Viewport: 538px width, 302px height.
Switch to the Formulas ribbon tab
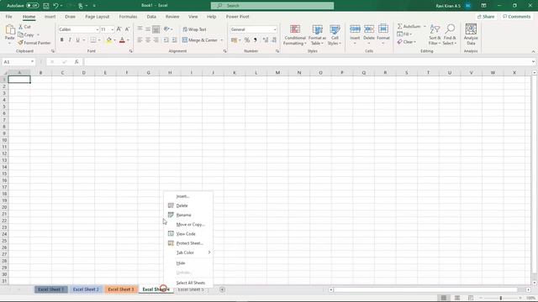[128, 17]
